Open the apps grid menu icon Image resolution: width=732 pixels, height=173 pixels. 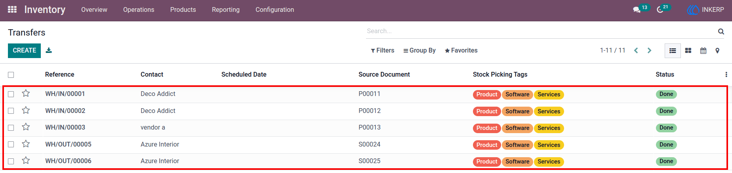[12, 9]
